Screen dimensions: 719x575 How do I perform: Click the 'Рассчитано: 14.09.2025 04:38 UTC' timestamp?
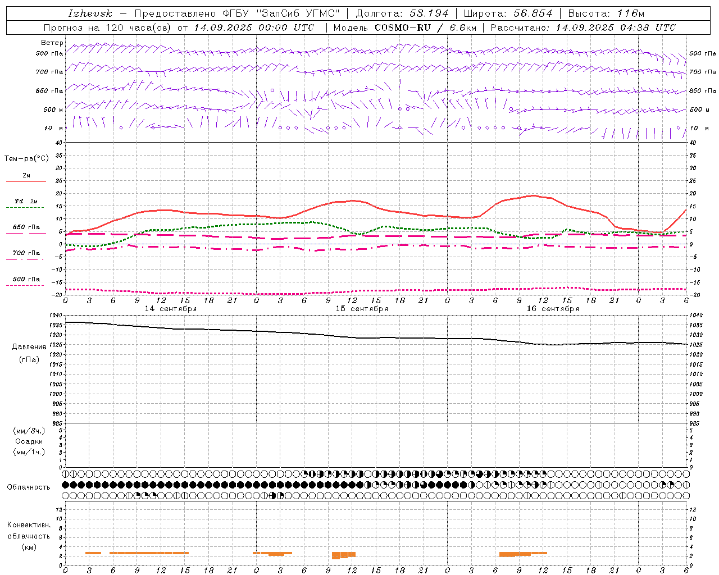tap(583, 28)
